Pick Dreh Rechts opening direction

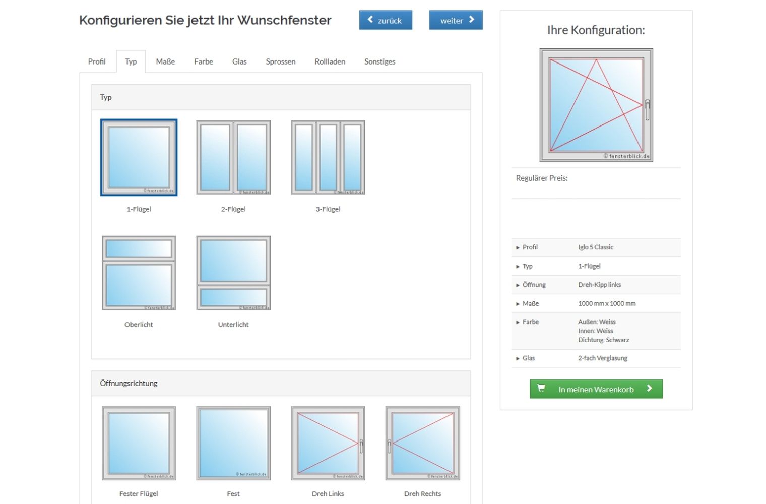point(422,443)
